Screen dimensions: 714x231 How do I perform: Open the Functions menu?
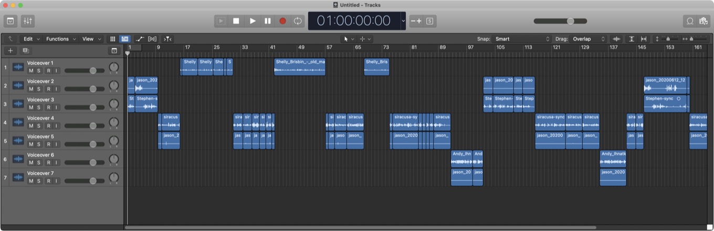pos(61,39)
